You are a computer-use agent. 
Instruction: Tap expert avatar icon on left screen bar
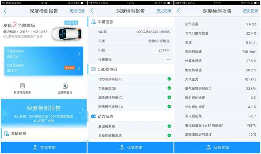tap(35, 147)
